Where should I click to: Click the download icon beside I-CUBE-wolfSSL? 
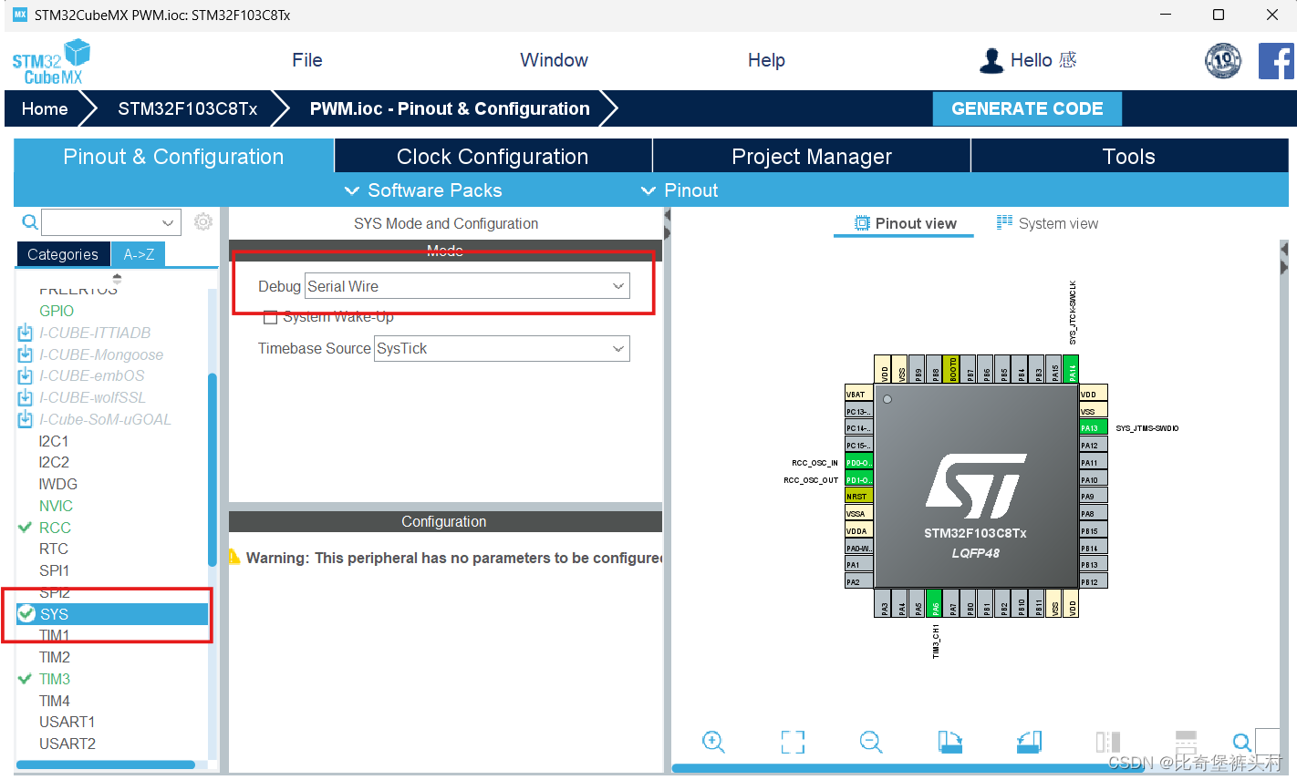click(x=26, y=397)
